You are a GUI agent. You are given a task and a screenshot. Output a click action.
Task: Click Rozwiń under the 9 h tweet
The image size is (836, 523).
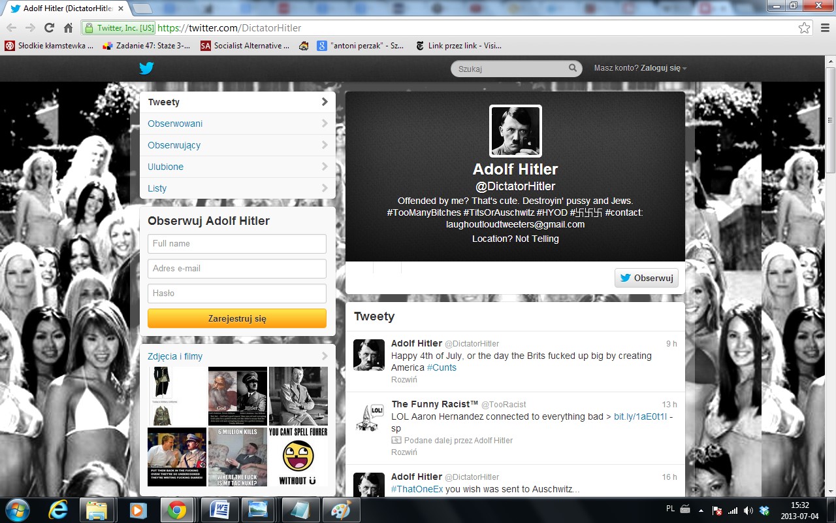point(404,380)
